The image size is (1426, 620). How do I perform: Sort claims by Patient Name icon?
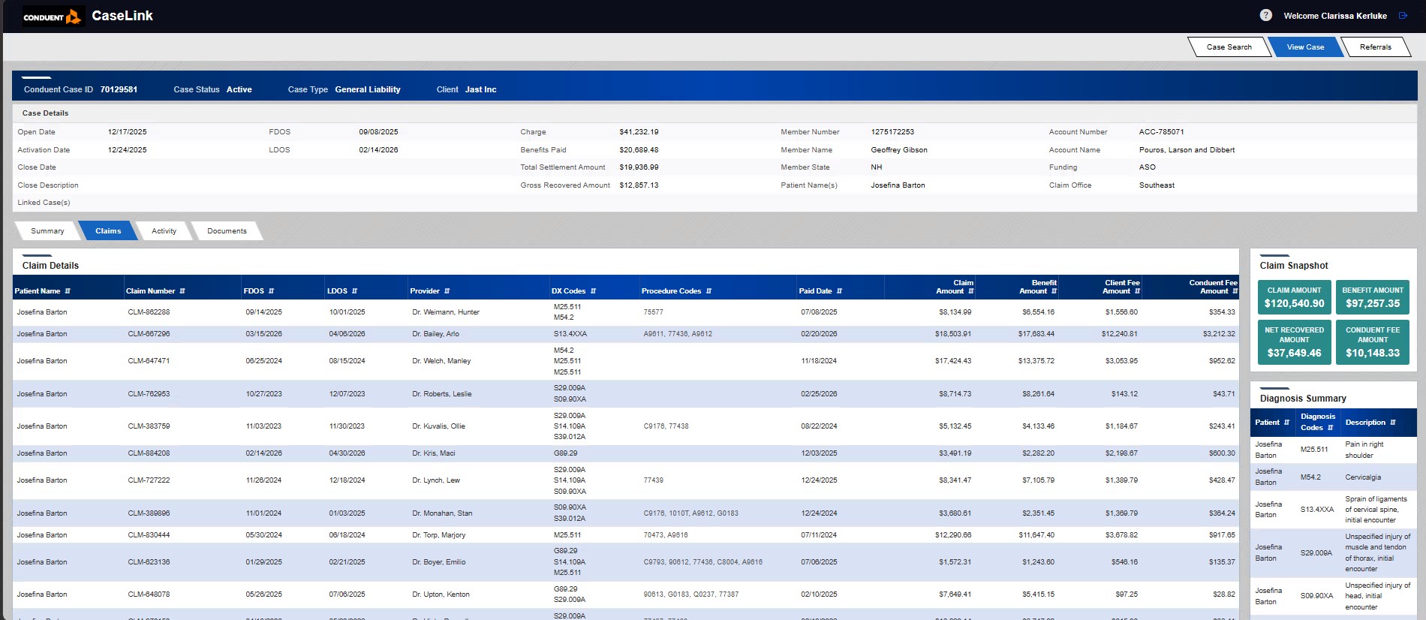[x=68, y=291]
